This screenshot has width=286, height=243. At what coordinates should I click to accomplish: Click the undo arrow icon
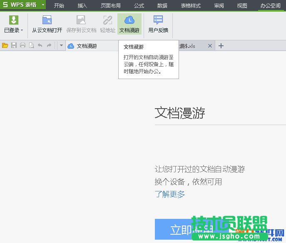(40, 45)
